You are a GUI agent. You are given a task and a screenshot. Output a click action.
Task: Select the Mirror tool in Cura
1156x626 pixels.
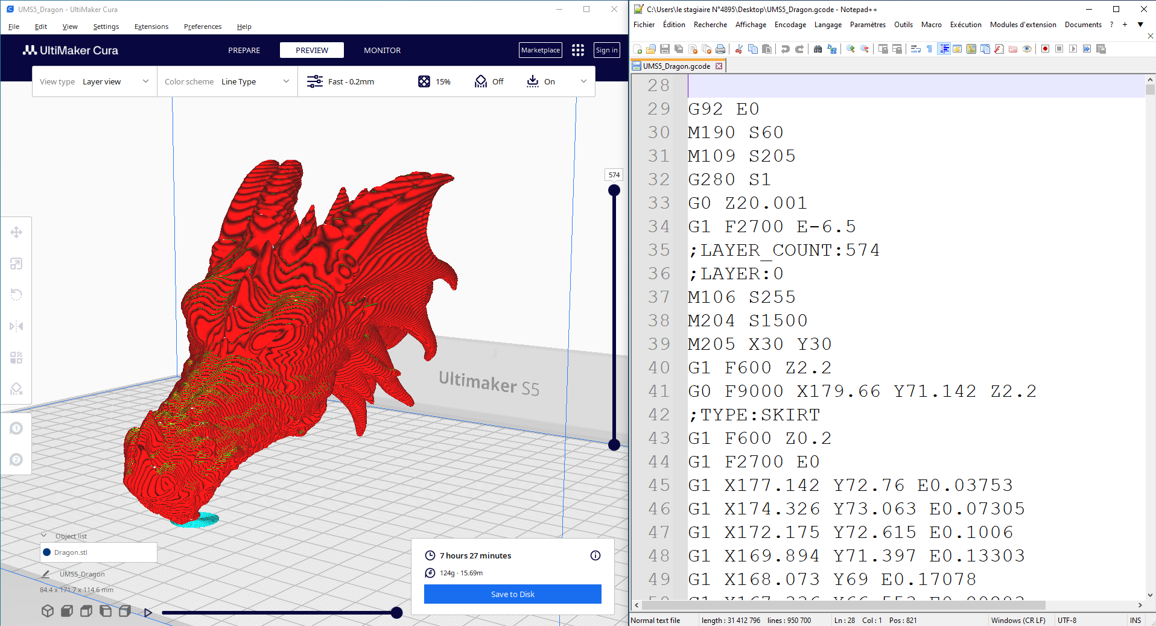tap(16, 326)
